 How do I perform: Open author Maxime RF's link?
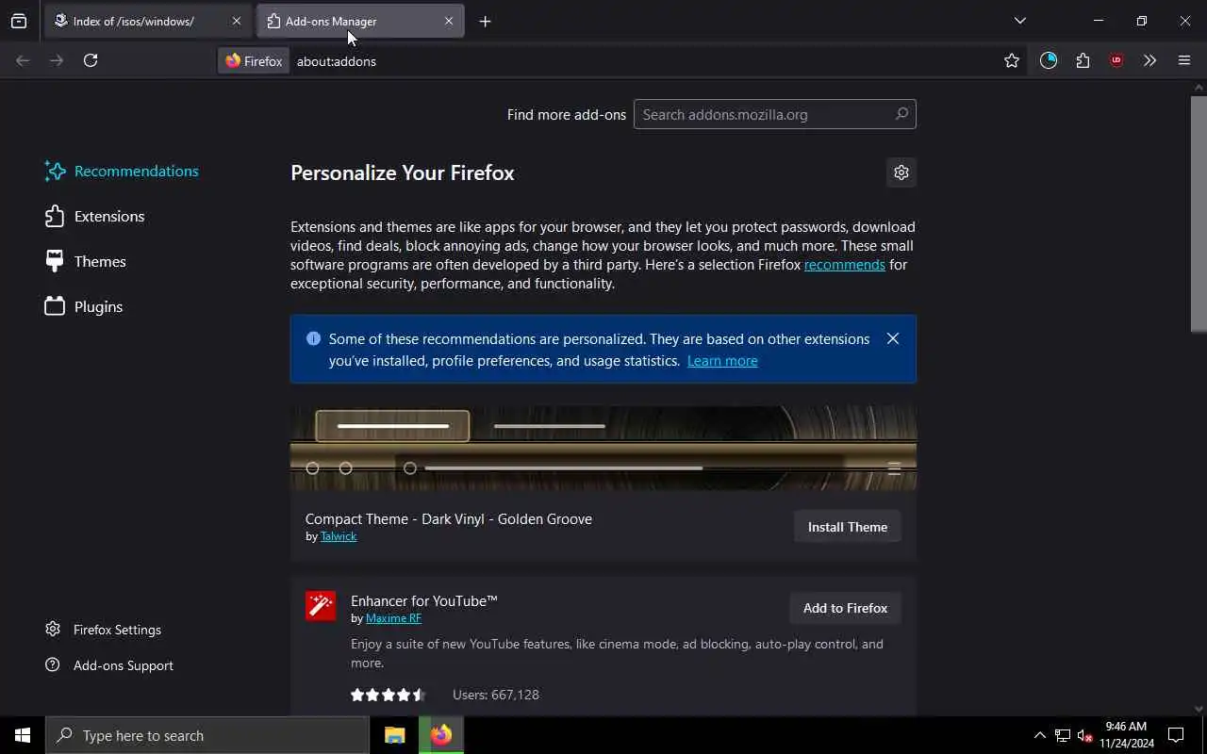(x=393, y=618)
